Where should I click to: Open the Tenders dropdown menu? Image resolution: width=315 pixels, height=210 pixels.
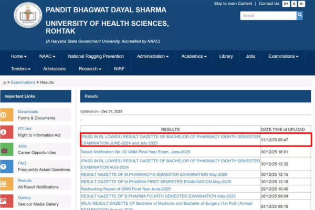pyautogui.click(x=20, y=69)
